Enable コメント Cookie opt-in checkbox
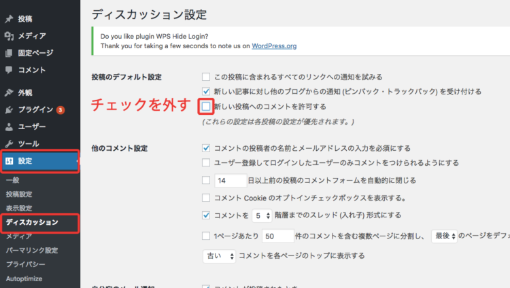Viewport: 510px width, 288px height. point(206,198)
